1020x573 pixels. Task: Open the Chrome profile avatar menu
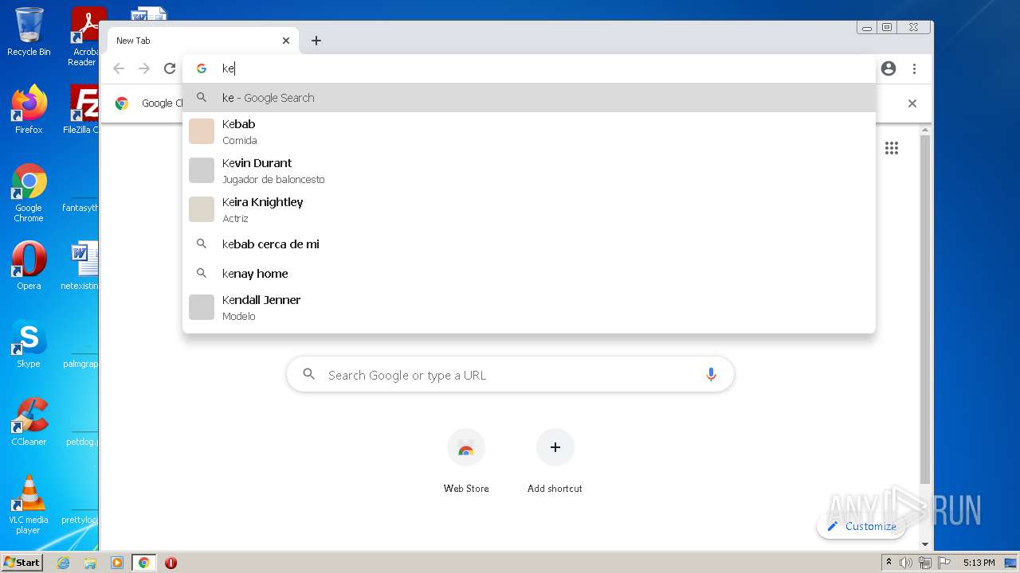(889, 68)
